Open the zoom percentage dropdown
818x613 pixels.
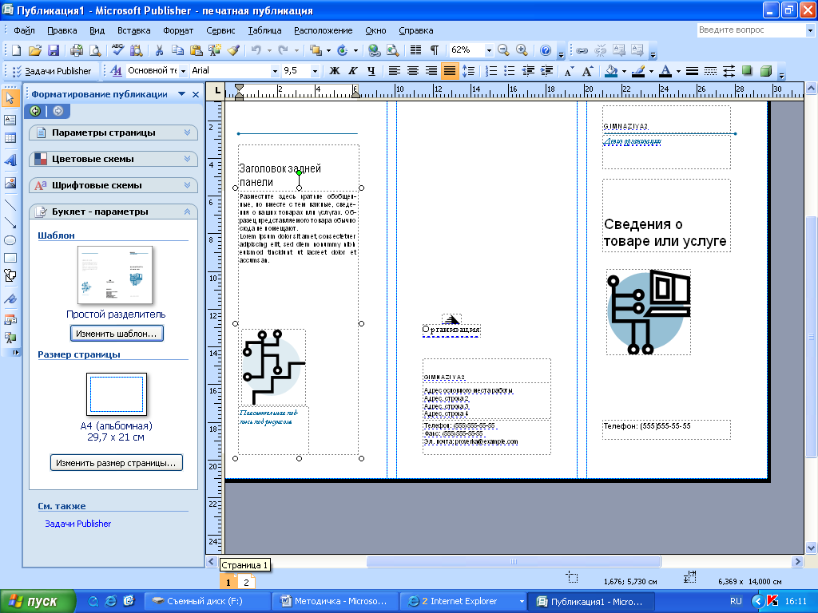click(x=489, y=50)
